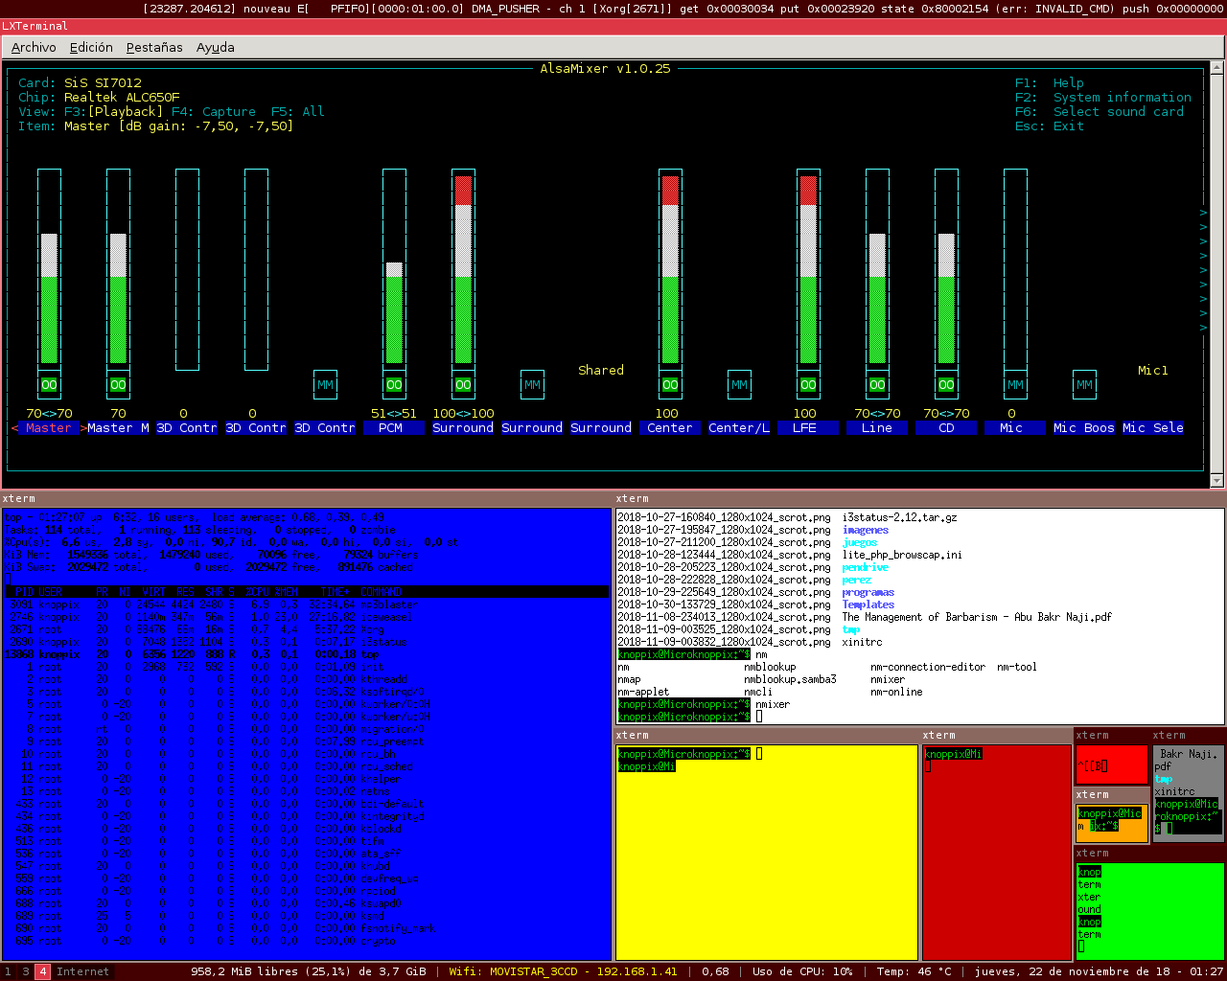Click the pendrive directory name
This screenshot has width=1227, height=981.
click(x=866, y=568)
